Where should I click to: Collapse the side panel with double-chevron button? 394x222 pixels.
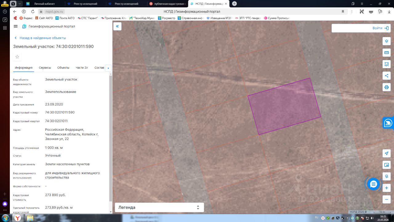click(117, 27)
